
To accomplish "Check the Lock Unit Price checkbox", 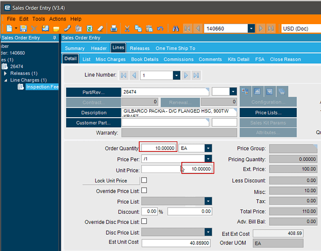I will click(x=144, y=180).
